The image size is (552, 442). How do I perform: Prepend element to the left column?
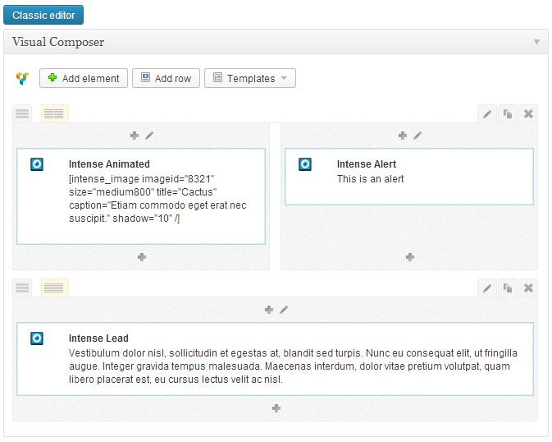[x=135, y=136]
